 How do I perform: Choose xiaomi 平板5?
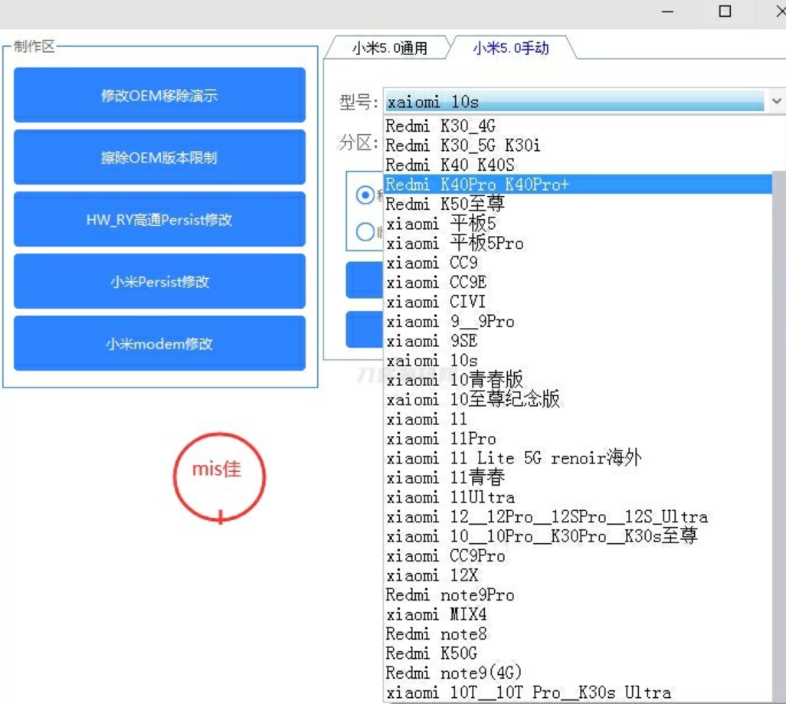coord(578,224)
